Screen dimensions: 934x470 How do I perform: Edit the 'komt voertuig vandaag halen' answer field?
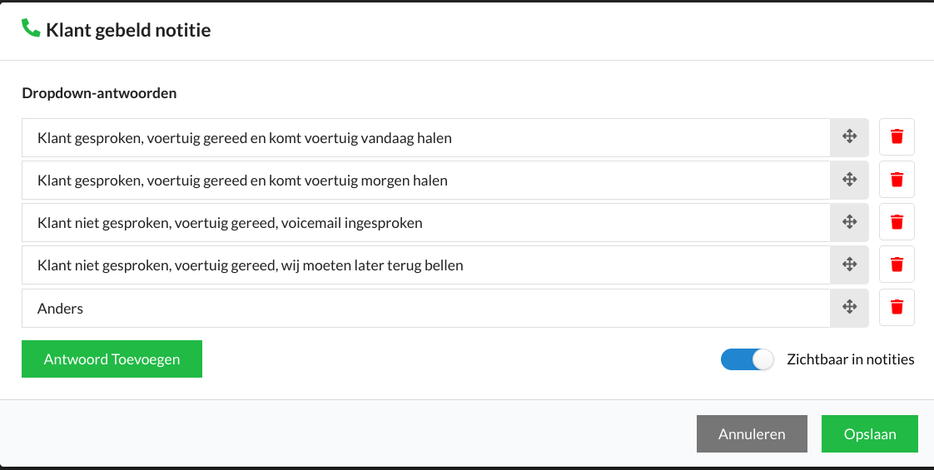click(x=426, y=137)
